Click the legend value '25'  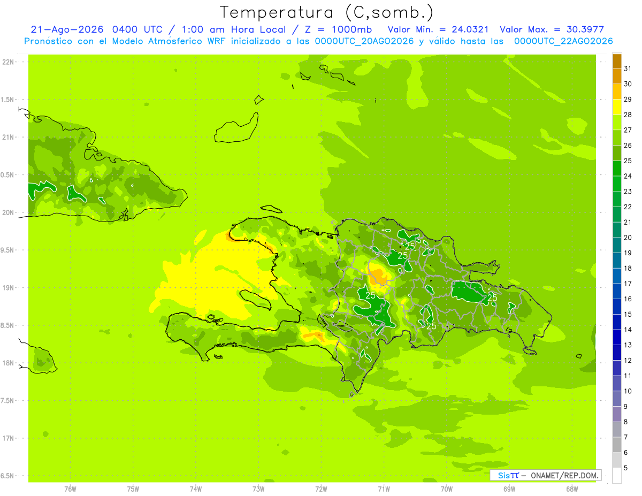[x=628, y=161]
